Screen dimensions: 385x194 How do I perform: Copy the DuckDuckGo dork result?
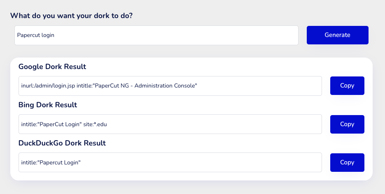tap(347, 162)
